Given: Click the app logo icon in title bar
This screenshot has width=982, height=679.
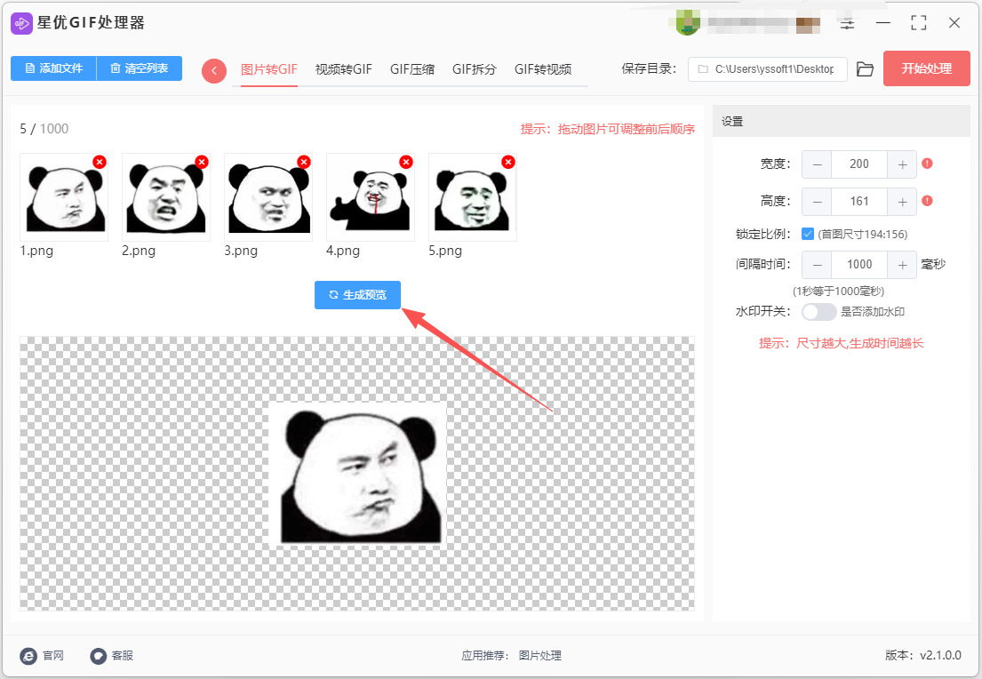Looking at the screenshot, I should click(21, 23).
